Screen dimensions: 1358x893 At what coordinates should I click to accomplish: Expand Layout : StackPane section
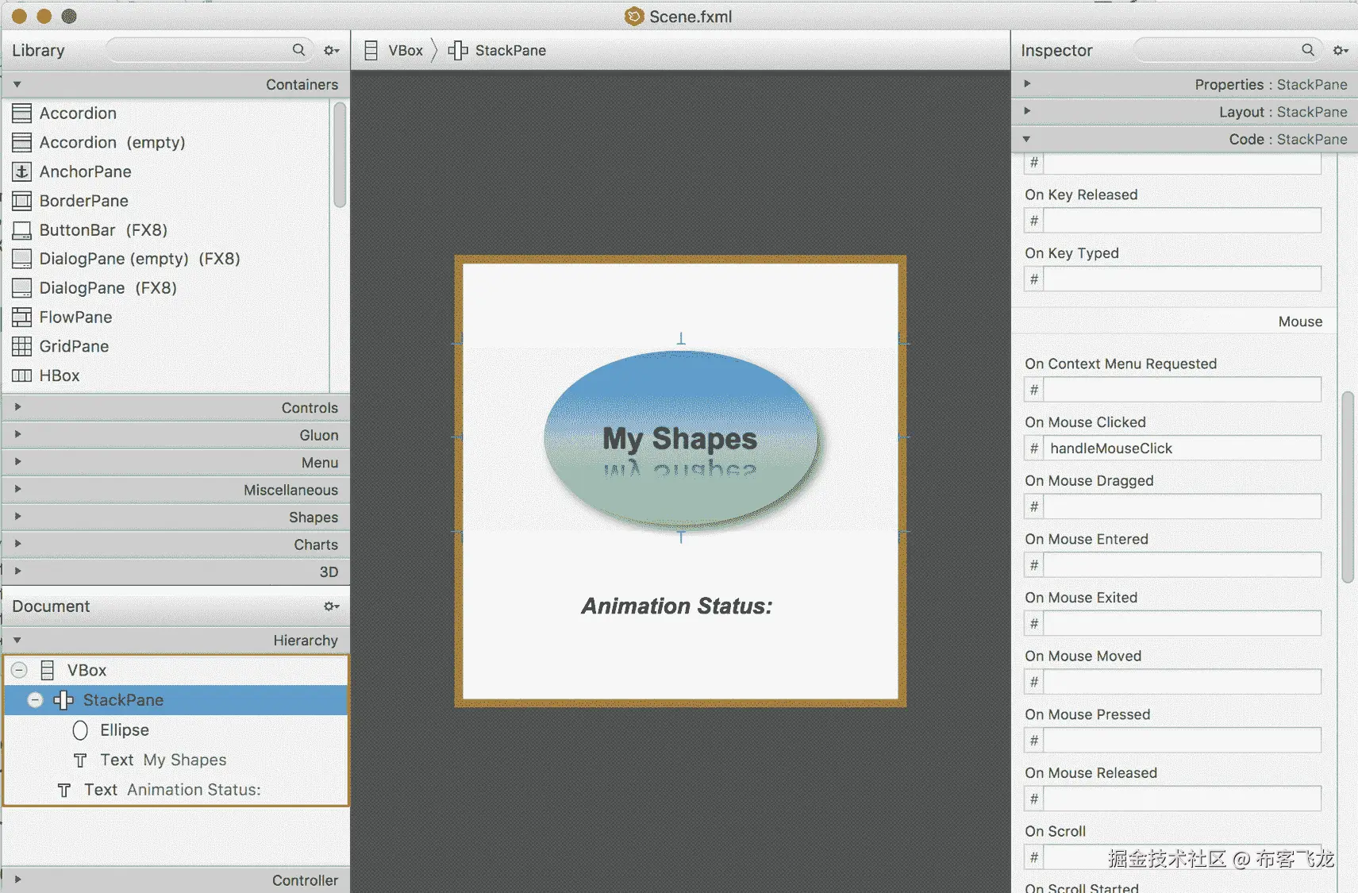pos(1027,110)
